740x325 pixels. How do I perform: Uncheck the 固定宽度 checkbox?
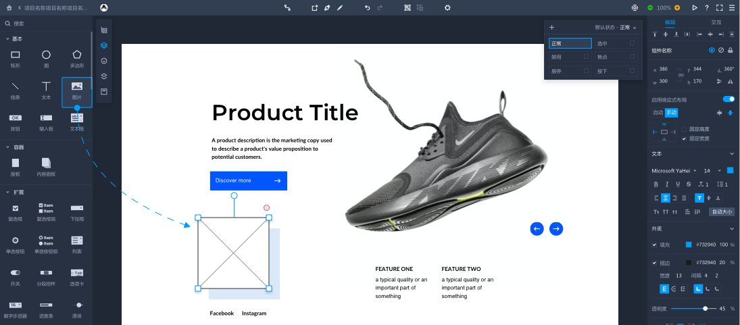684,139
